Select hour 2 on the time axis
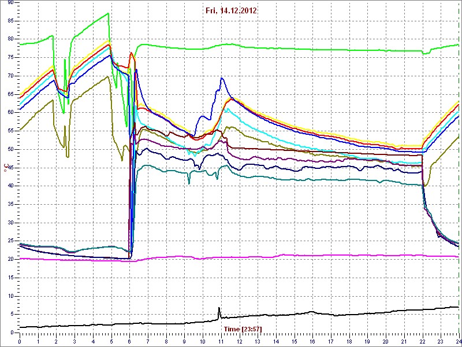The height and width of the screenshot is (347, 462). click(x=56, y=341)
